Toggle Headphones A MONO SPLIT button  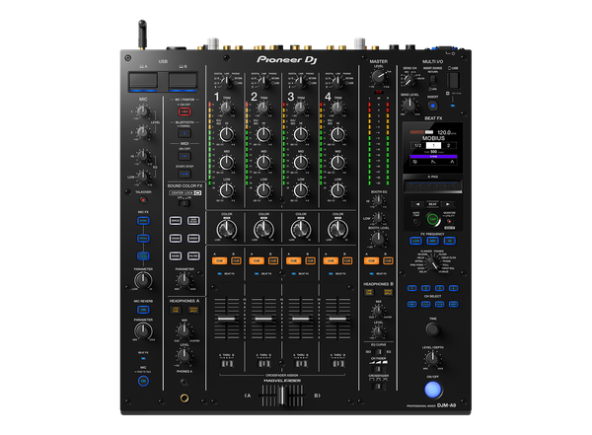[x=193, y=310]
